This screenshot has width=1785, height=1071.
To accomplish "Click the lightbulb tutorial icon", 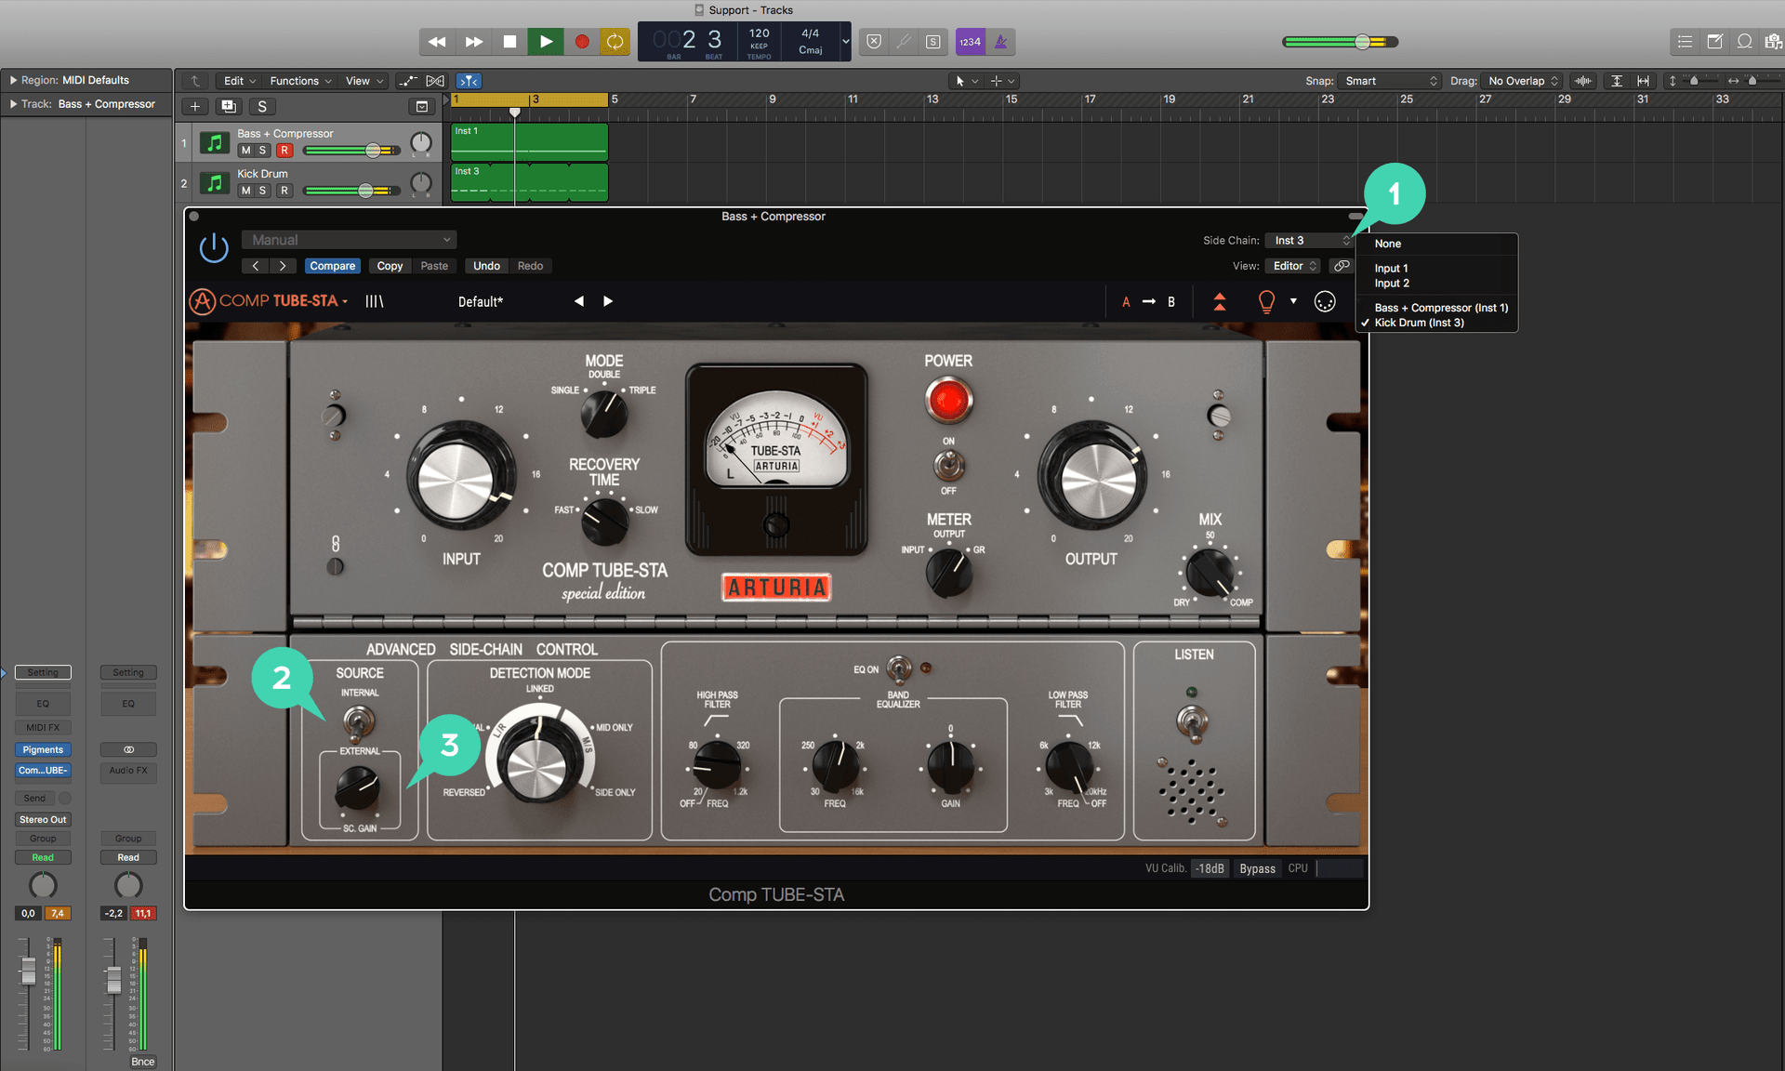I will pyautogui.click(x=1266, y=301).
